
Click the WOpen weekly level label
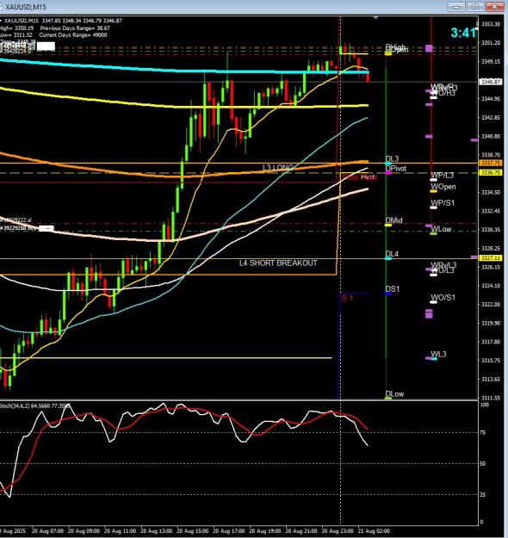coord(443,187)
